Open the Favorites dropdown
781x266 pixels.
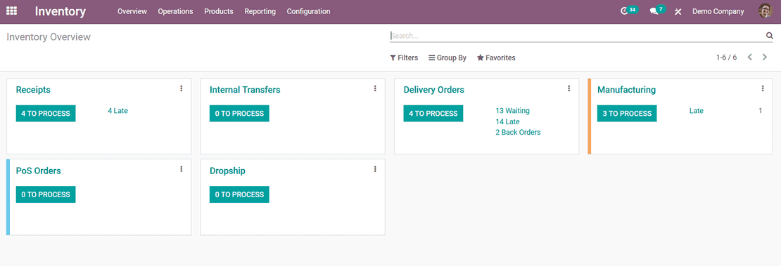pos(496,58)
